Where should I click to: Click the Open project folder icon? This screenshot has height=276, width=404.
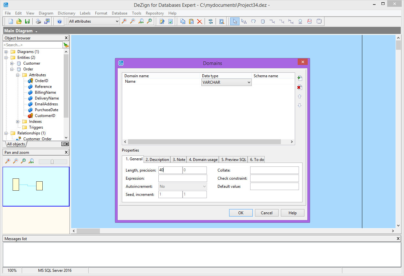pos(19,21)
